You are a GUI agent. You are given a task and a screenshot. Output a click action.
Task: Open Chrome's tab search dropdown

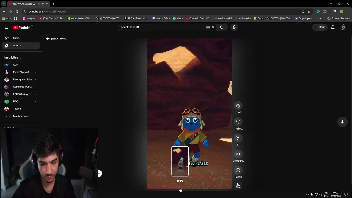point(4,4)
